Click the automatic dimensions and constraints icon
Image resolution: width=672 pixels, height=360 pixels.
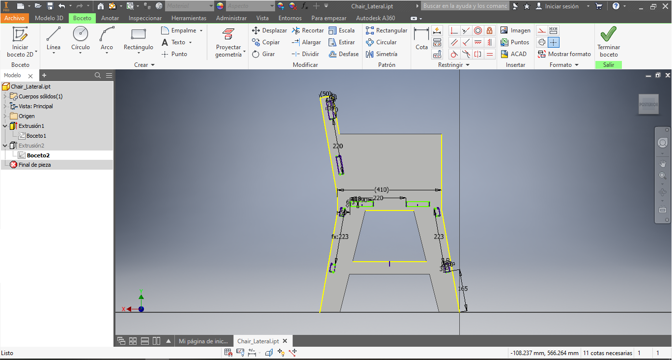pos(437,30)
